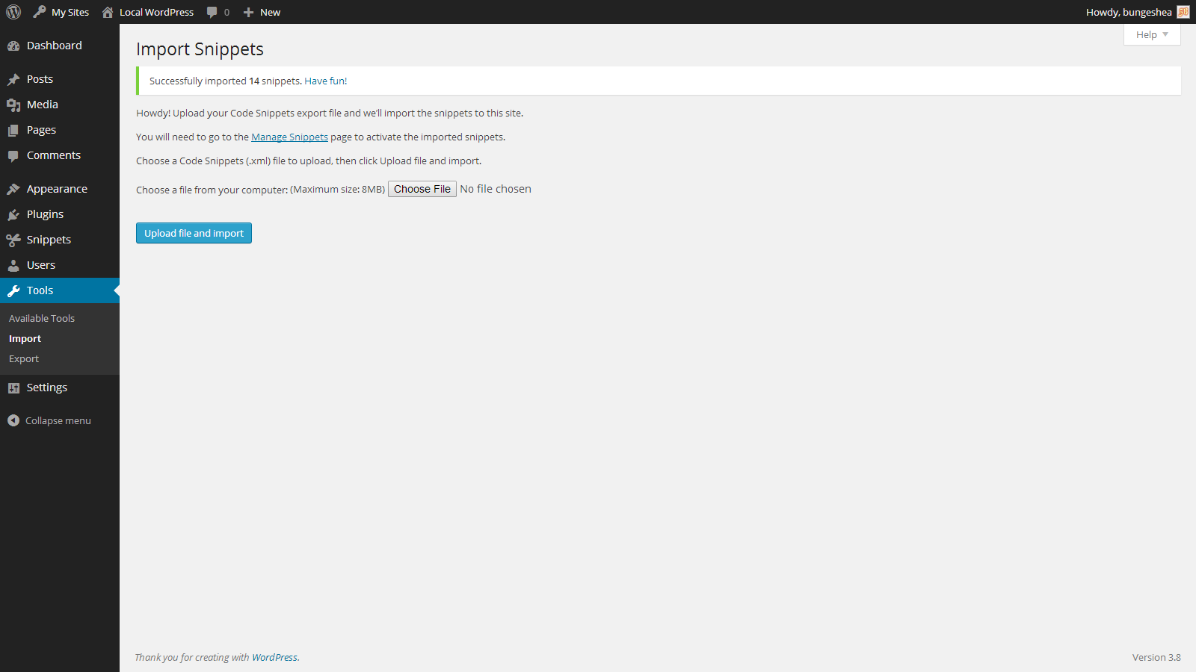This screenshot has height=672, width=1196.
Task: Click the Version 3.8 footer text
Action: pyautogui.click(x=1156, y=657)
